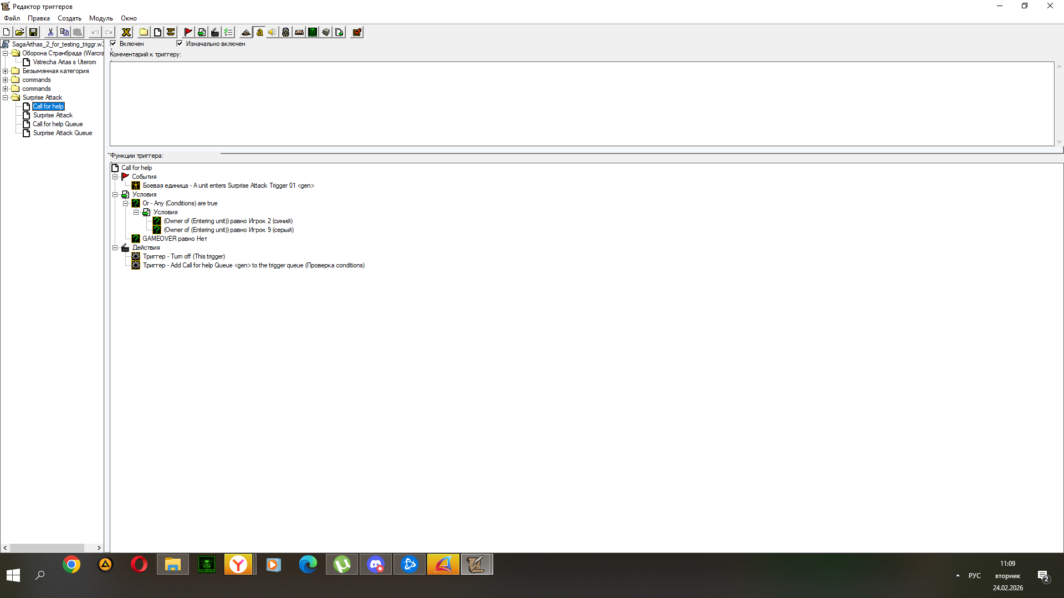The width and height of the screenshot is (1064, 598).
Task: Expand the 'Безымянная категория' folder
Action: (x=6, y=71)
